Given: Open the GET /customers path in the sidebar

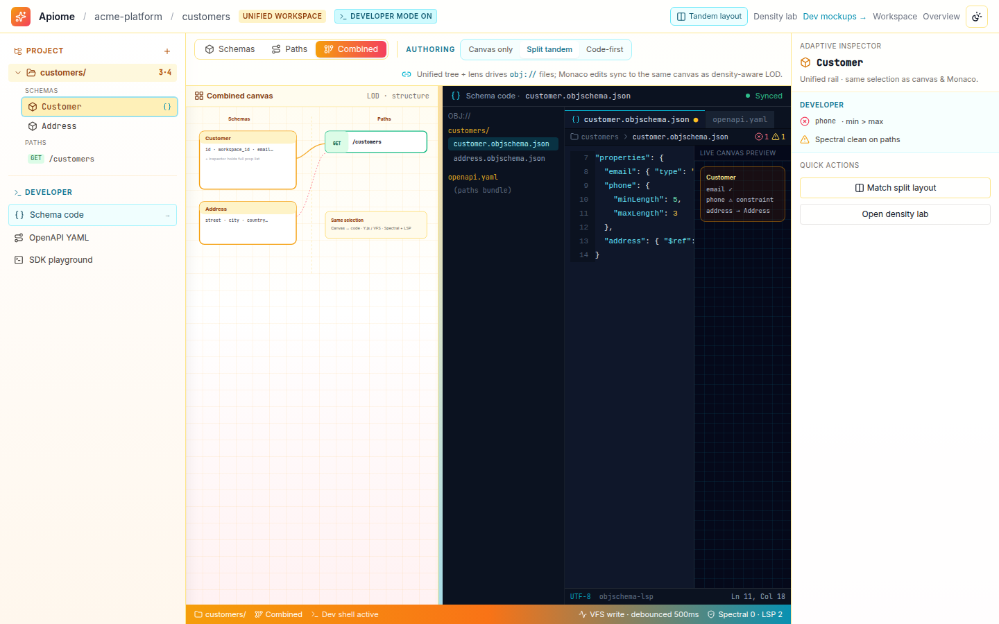Looking at the screenshot, I should [x=99, y=159].
